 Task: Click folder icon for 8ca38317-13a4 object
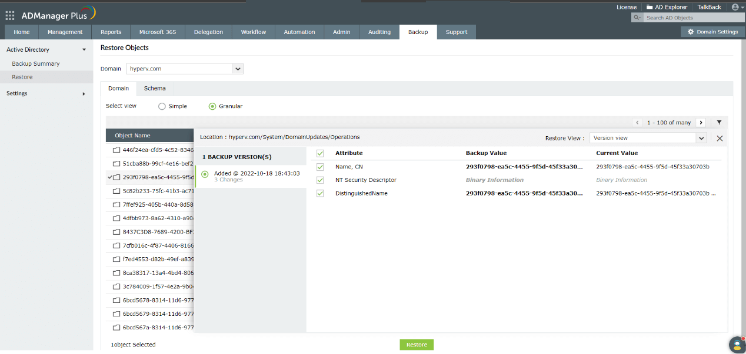coord(116,272)
